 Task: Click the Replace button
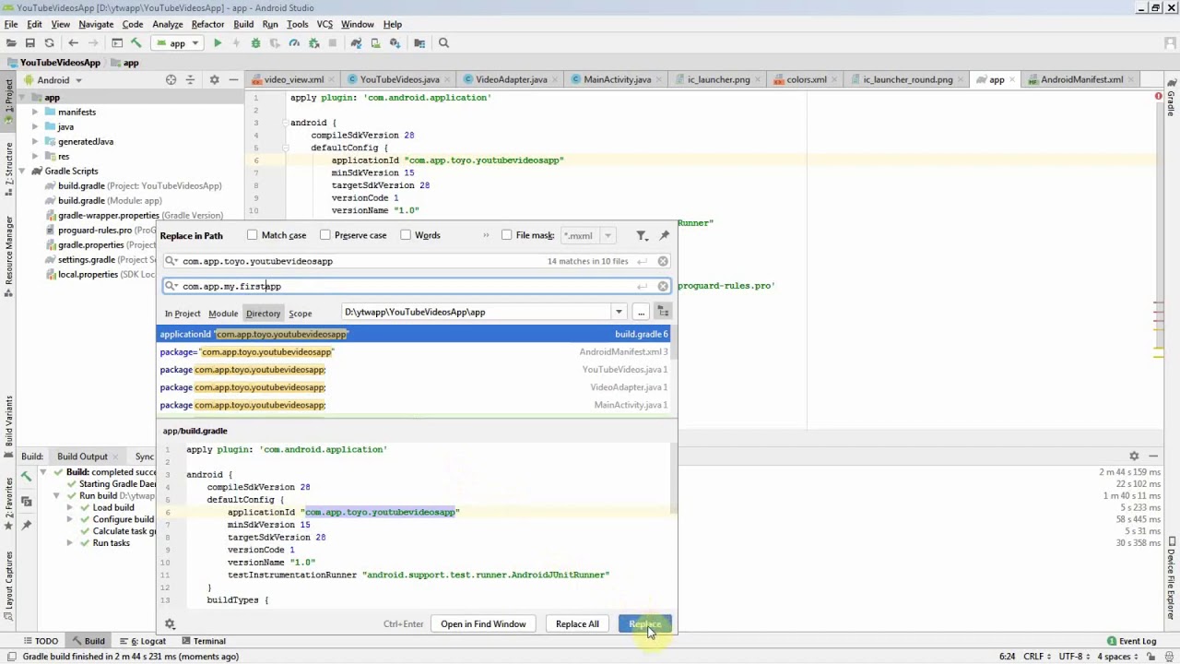tap(645, 624)
